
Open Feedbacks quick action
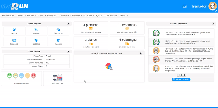tap(58, 31)
